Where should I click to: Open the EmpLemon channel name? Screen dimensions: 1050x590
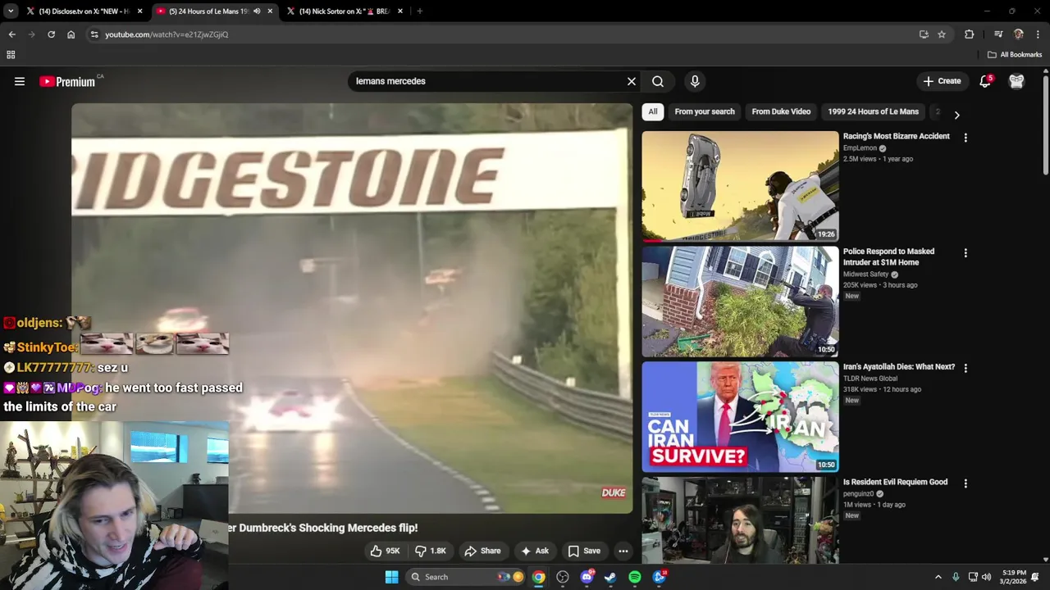click(x=860, y=148)
